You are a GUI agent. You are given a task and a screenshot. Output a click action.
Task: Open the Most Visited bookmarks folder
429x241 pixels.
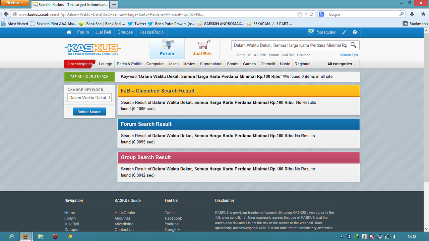tap(15, 24)
